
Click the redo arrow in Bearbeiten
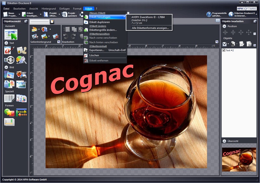73,36
